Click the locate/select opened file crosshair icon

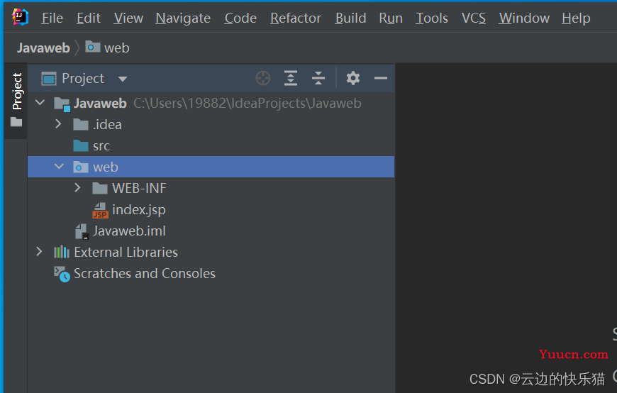(263, 78)
